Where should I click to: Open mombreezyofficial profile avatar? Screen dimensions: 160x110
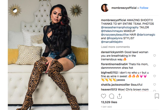point(105,8)
